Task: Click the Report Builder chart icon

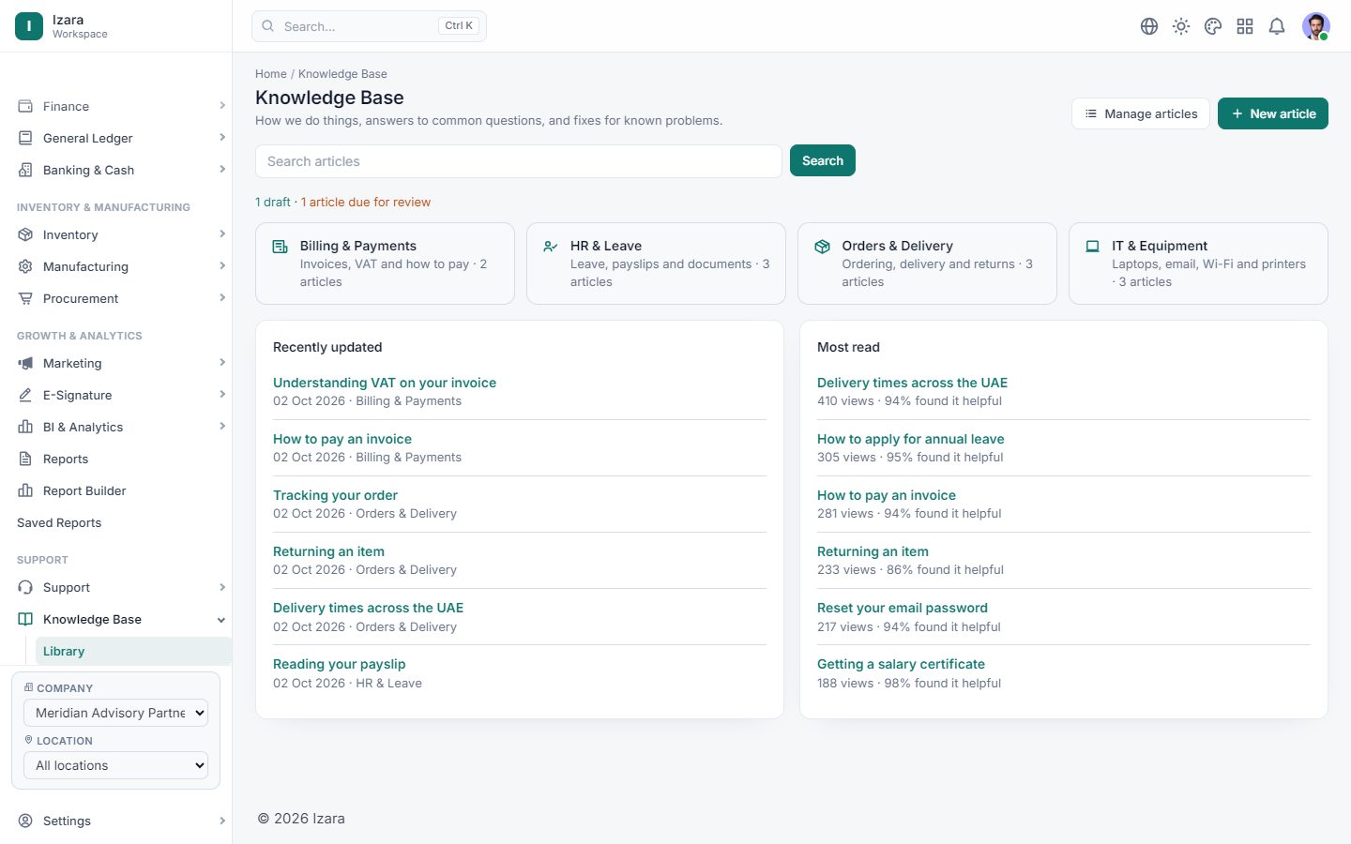Action: 25,490
